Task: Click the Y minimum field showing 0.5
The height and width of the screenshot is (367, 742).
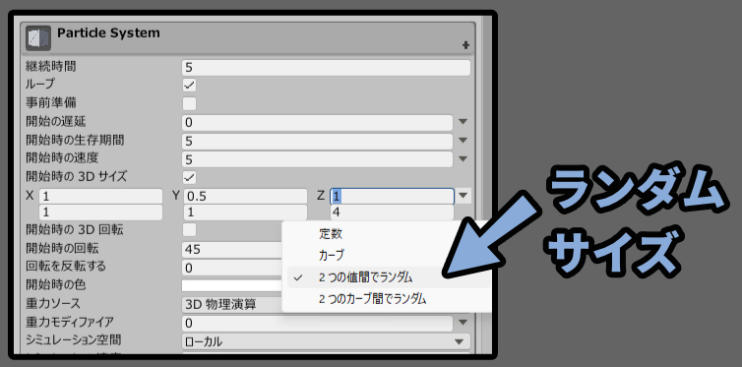Action: (246, 196)
